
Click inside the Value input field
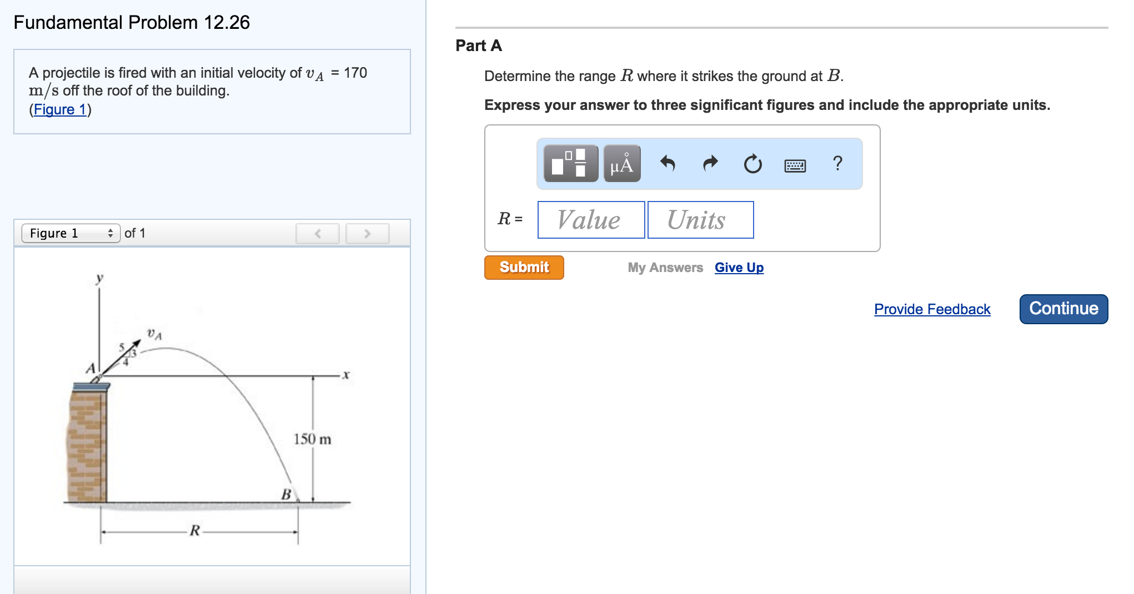click(590, 220)
